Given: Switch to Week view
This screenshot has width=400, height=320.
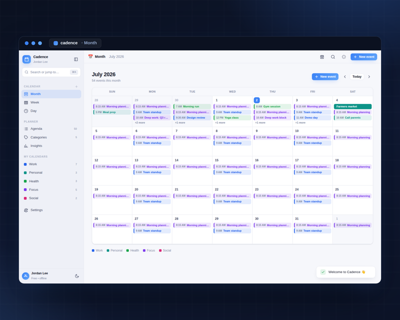Looking at the screenshot, I should pyautogui.click(x=51, y=102).
